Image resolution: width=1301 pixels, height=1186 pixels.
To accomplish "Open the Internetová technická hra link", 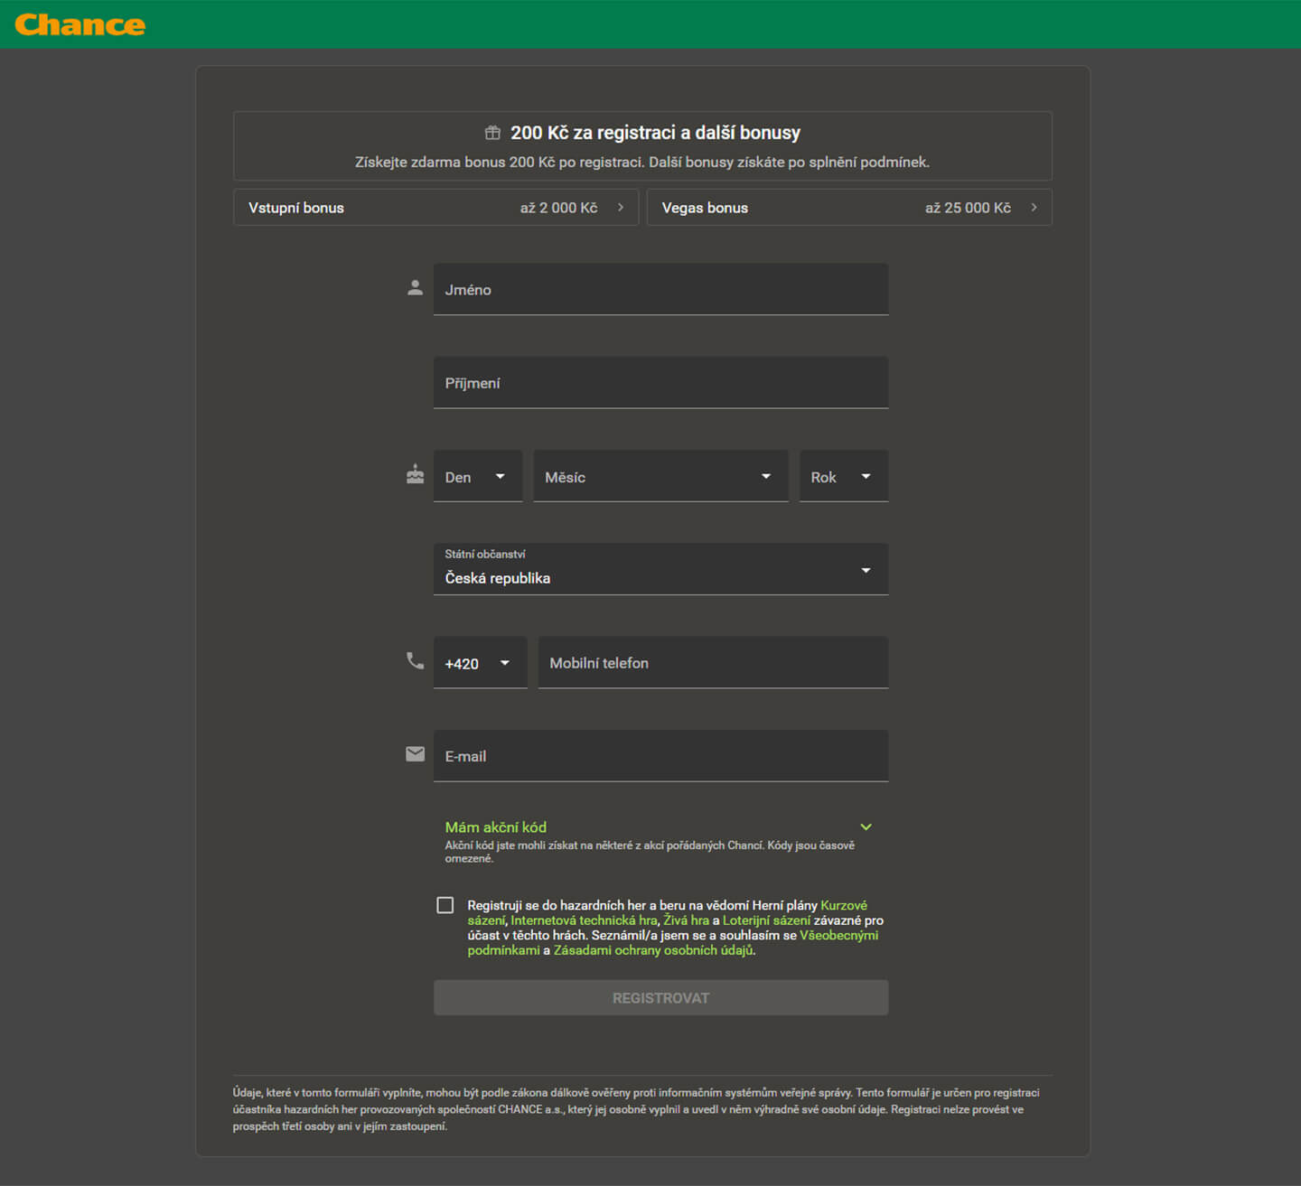I will (584, 920).
